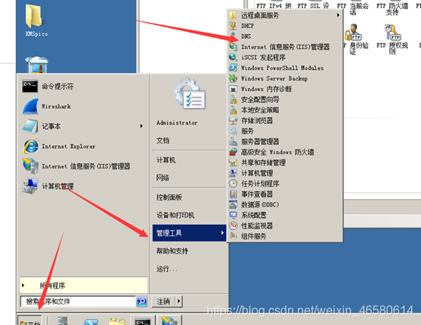The width and height of the screenshot is (421, 325).
Task: Click the 任务计划程序 clock icon
Action: pyautogui.click(x=233, y=184)
